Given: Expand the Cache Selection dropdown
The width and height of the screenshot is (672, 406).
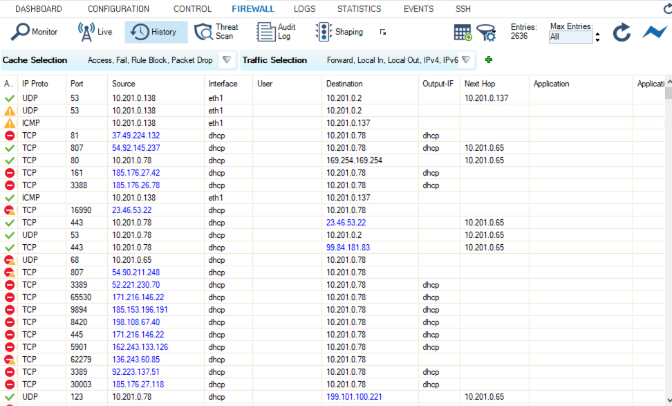Looking at the screenshot, I should click(x=226, y=60).
